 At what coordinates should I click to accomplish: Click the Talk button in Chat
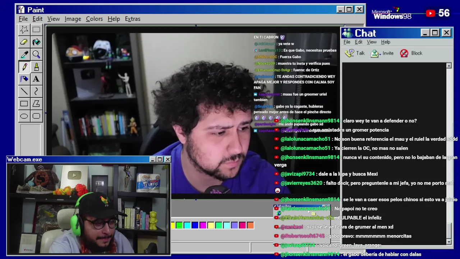[355, 53]
